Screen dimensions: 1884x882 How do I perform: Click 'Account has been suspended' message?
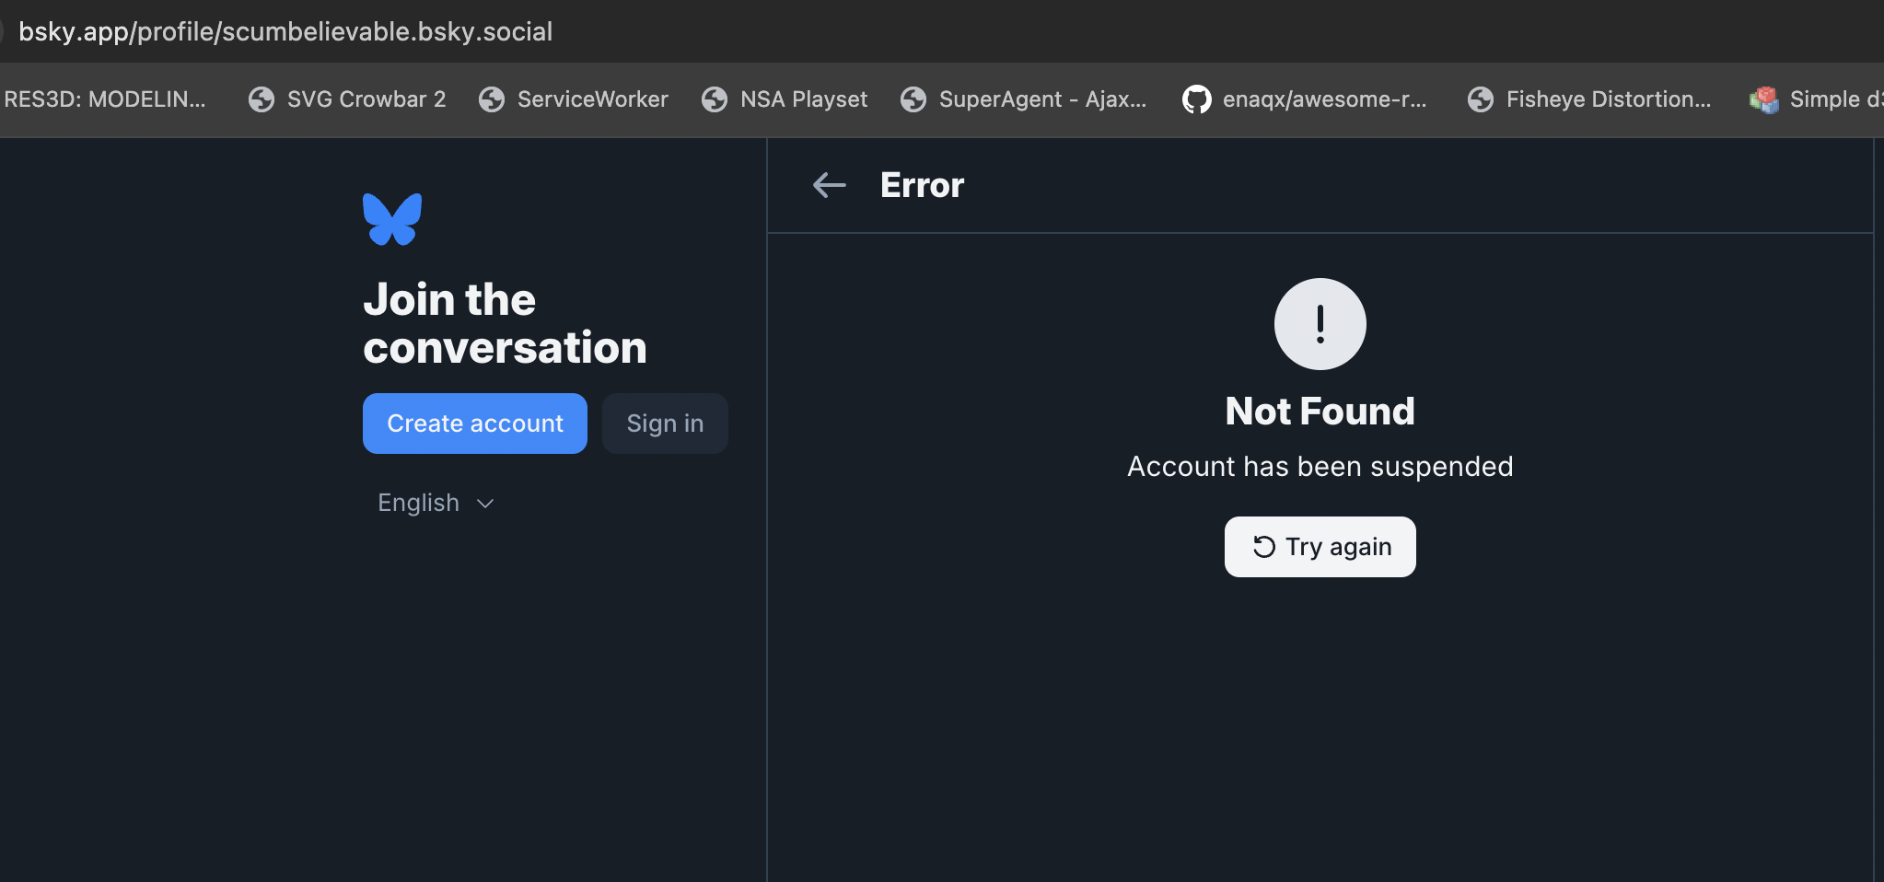point(1320,467)
